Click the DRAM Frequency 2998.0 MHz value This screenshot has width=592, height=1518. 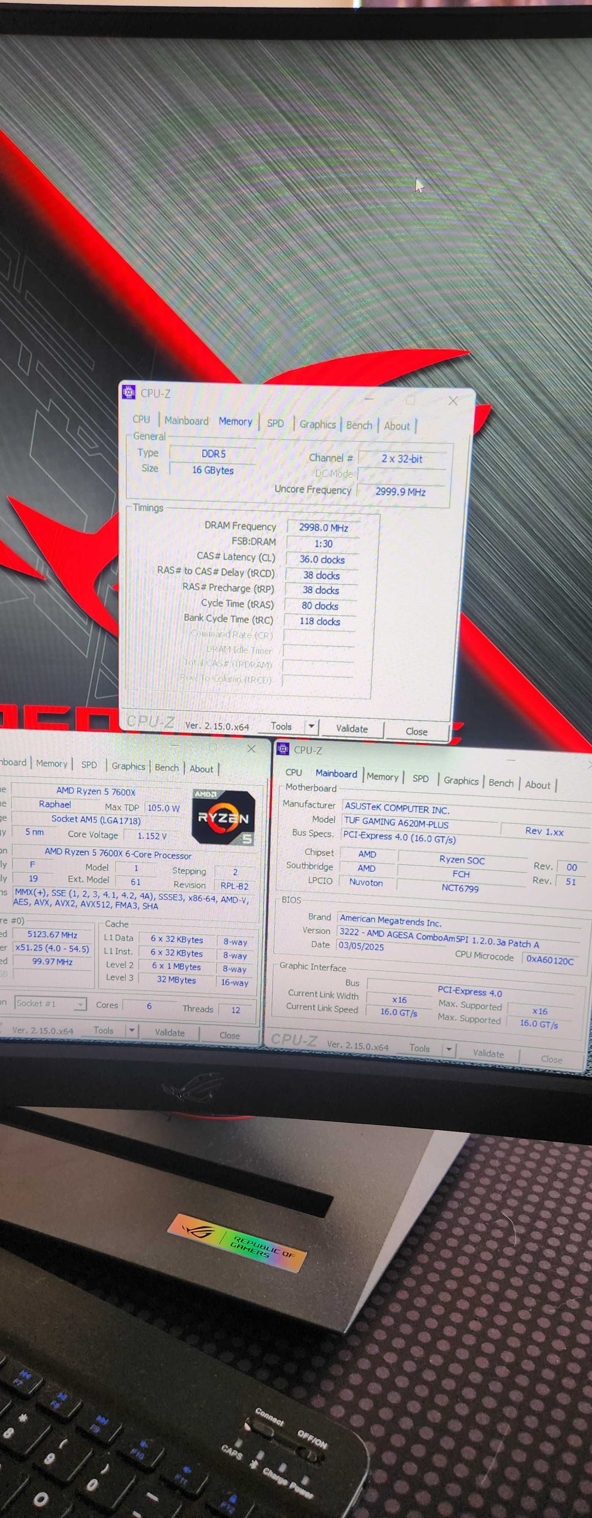[x=323, y=528]
